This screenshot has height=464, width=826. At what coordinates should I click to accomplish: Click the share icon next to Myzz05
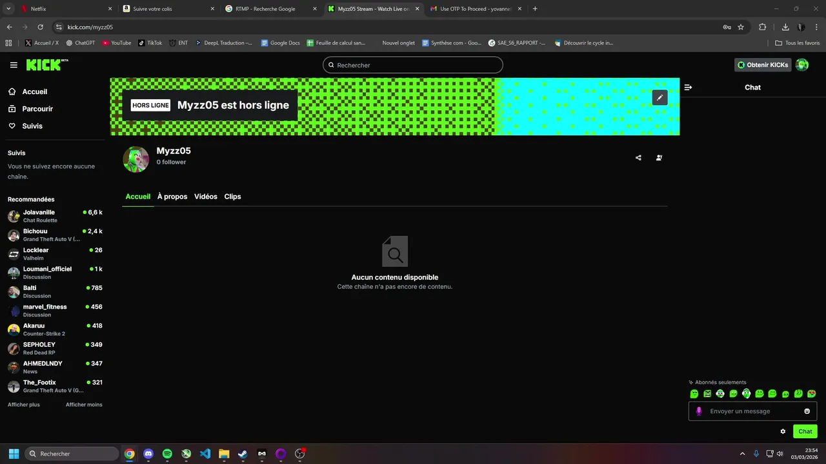pyautogui.click(x=638, y=157)
